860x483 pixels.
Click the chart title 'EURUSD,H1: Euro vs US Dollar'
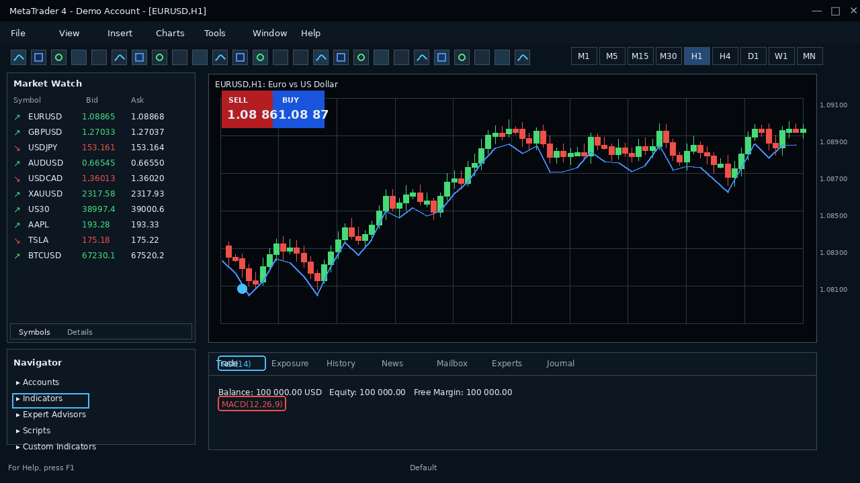coord(277,85)
